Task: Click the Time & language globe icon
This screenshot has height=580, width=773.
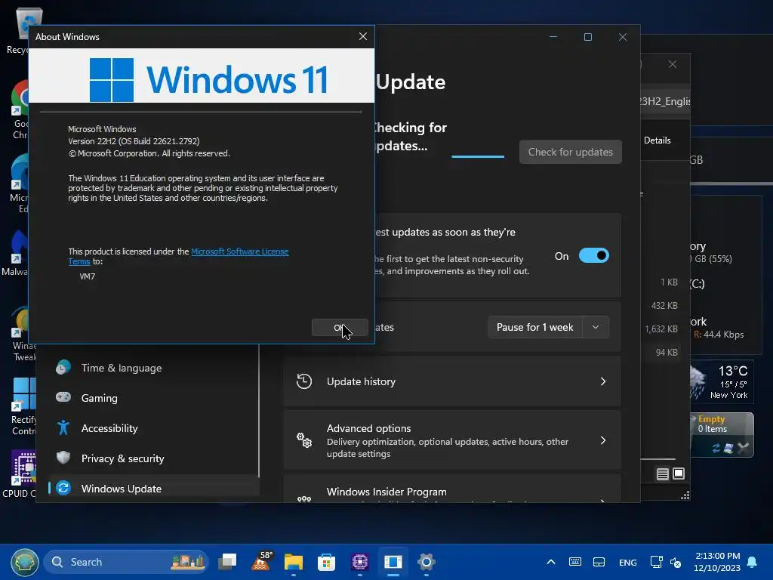Action: point(63,368)
